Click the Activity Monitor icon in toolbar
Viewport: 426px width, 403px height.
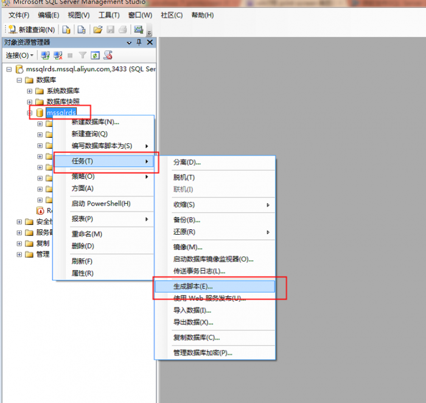click(x=139, y=29)
